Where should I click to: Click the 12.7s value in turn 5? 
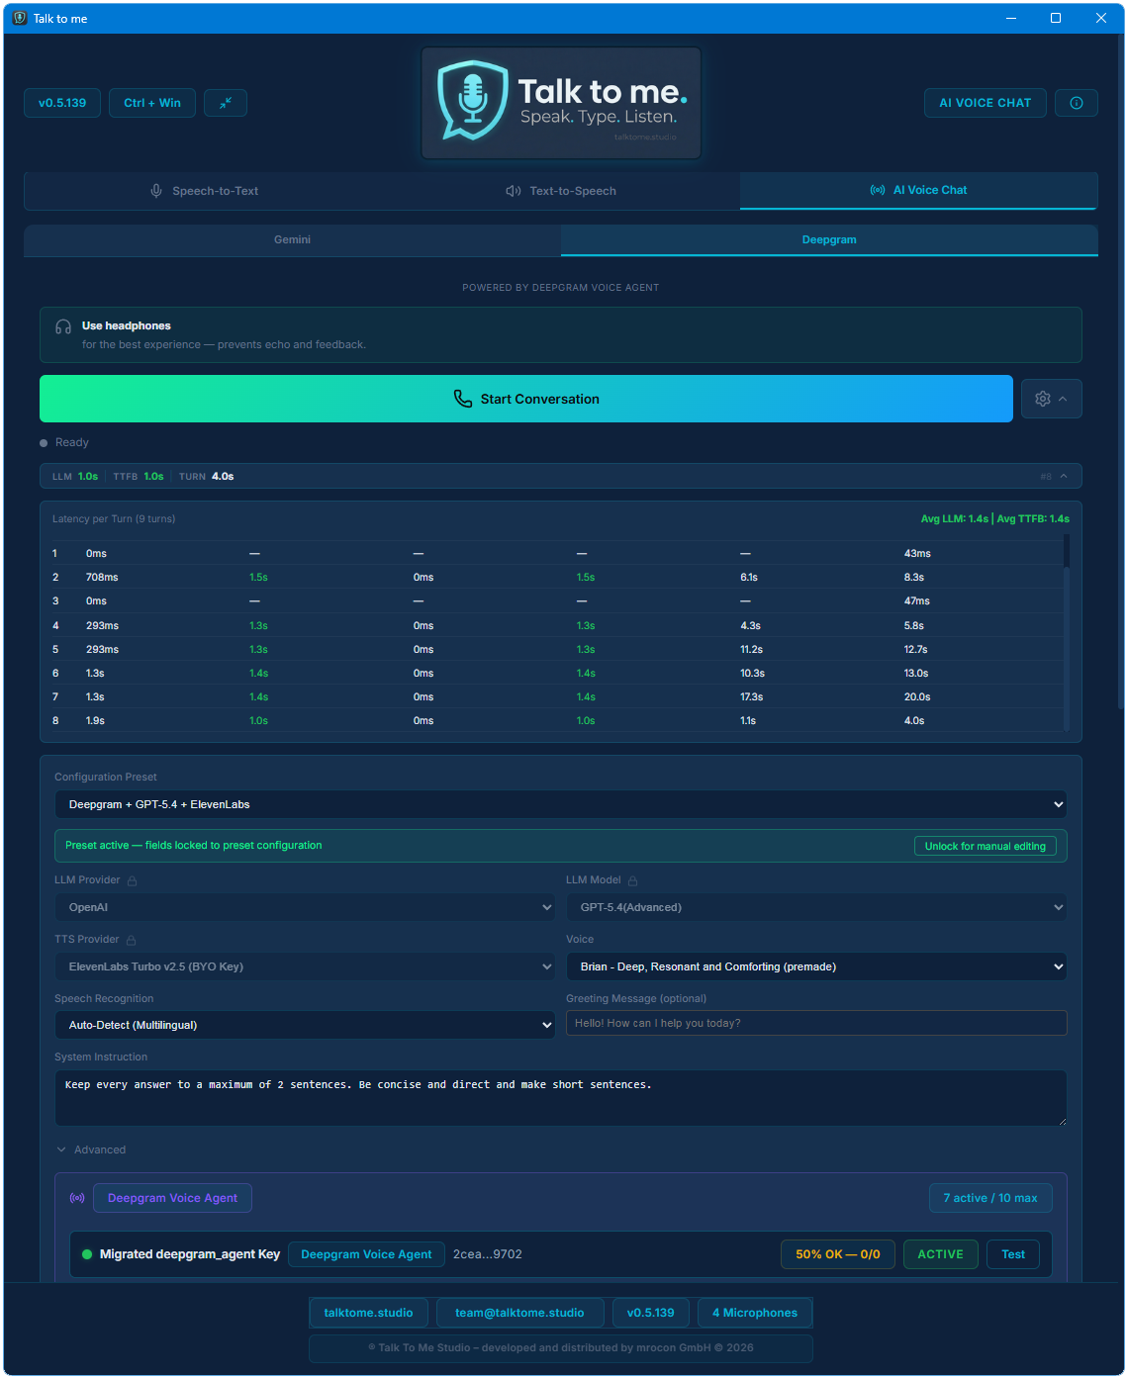(x=915, y=650)
